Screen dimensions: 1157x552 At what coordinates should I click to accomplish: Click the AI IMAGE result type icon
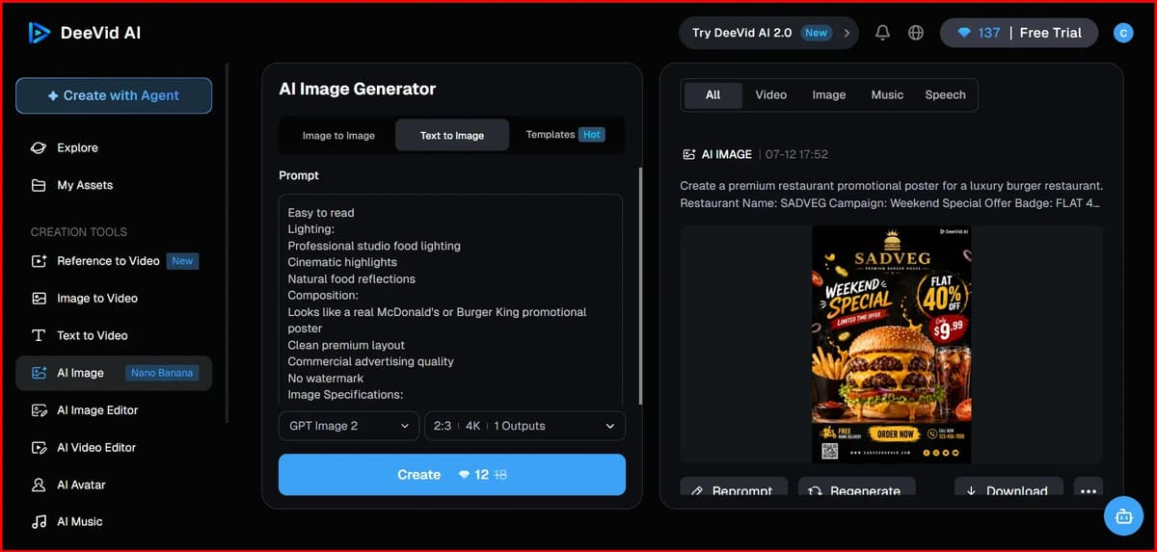coord(688,154)
